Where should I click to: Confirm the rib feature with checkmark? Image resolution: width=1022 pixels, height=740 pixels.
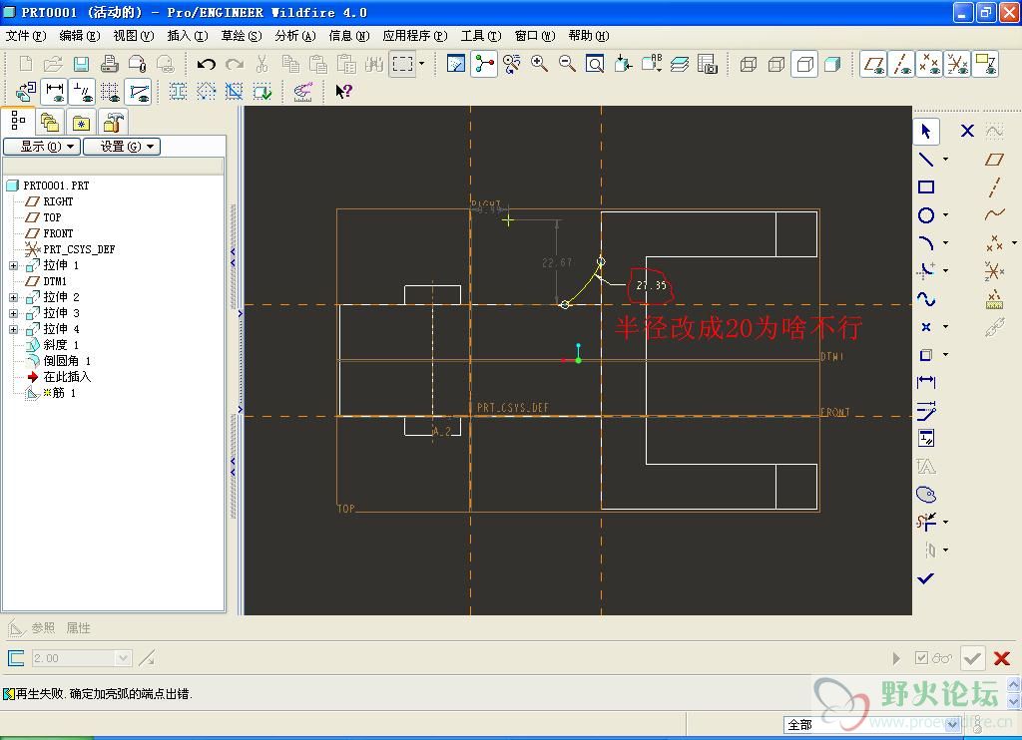click(972, 658)
